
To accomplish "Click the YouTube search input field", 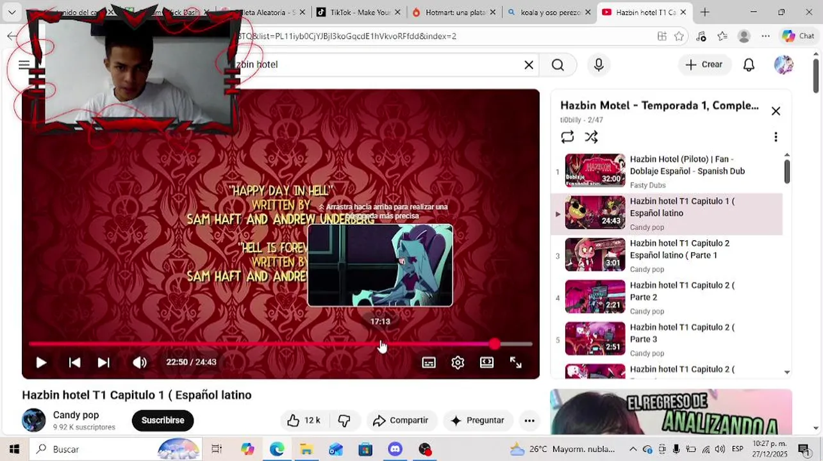I will point(378,65).
